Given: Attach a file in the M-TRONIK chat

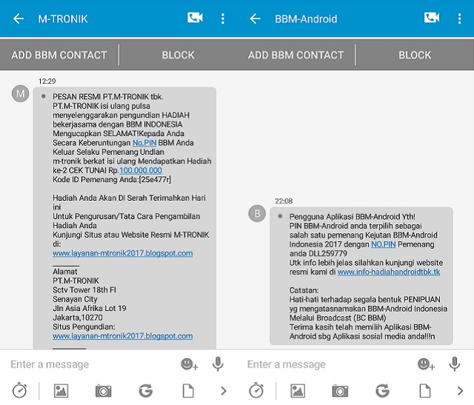Looking at the screenshot, I should tap(188, 391).
